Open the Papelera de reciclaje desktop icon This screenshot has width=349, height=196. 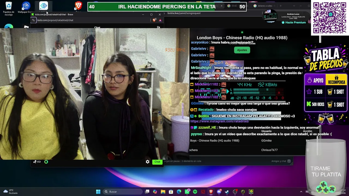point(9,8)
